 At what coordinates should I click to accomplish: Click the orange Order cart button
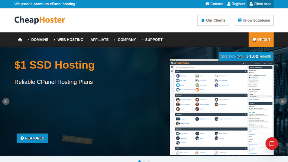click(x=261, y=40)
